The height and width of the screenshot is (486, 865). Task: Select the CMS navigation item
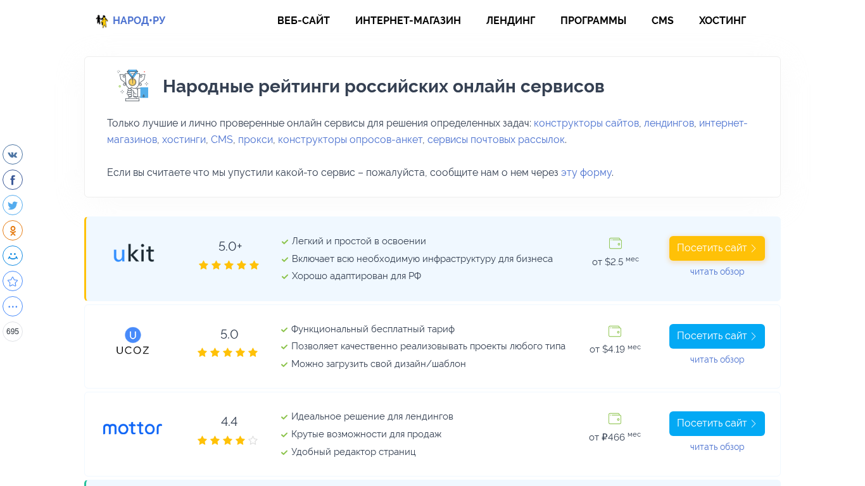[662, 21]
